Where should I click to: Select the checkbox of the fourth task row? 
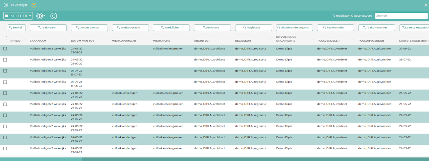(5, 82)
